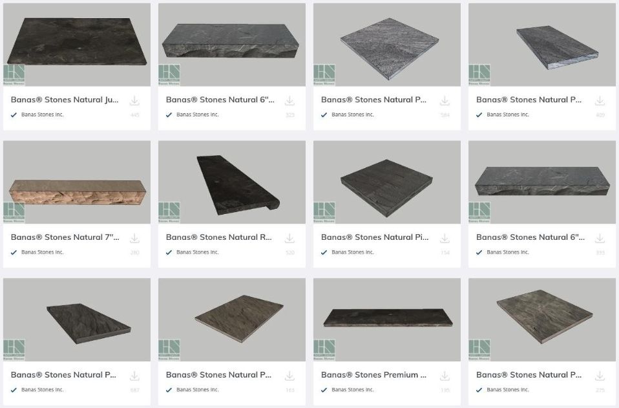Image resolution: width=619 pixels, height=408 pixels.
Task: Click verified checkmark under Natural Ju... card
Action: [14, 115]
